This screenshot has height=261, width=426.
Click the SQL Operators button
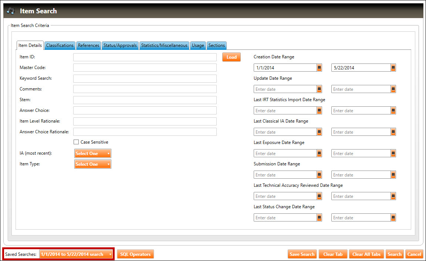pos(135,254)
